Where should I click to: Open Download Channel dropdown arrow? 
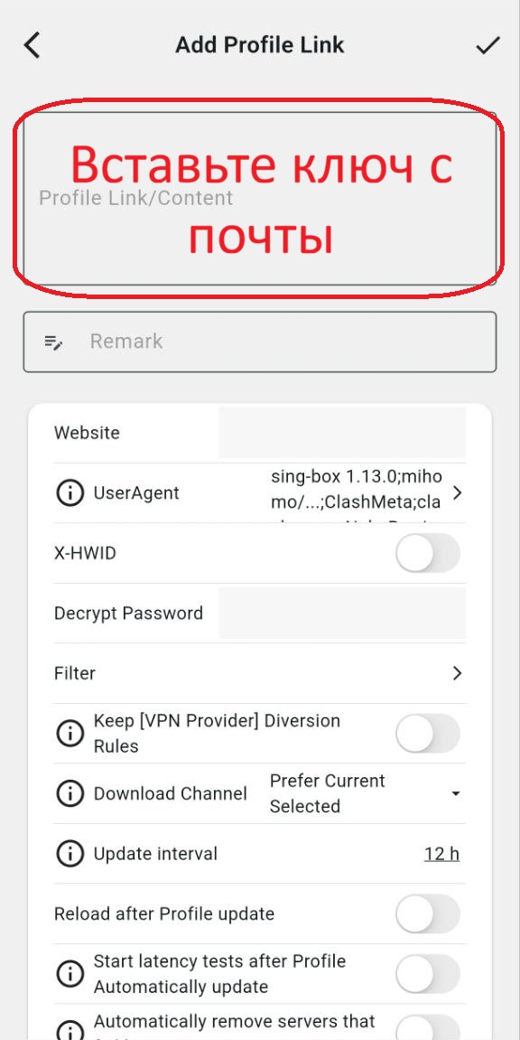tap(456, 794)
